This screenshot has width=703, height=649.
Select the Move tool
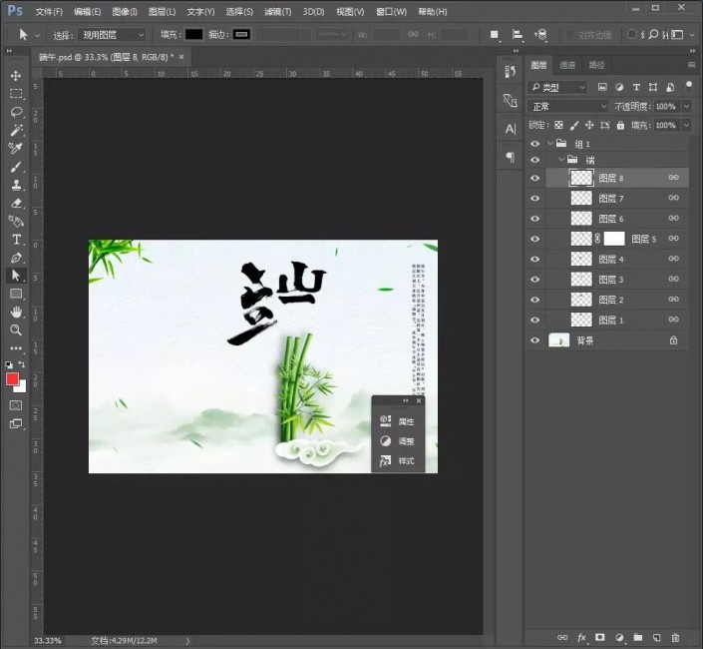16,76
